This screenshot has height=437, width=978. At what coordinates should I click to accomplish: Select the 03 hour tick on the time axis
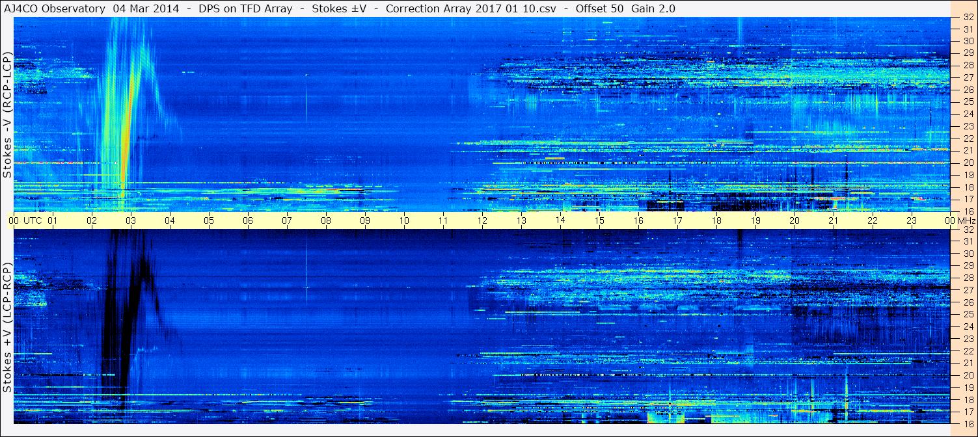tap(131, 220)
